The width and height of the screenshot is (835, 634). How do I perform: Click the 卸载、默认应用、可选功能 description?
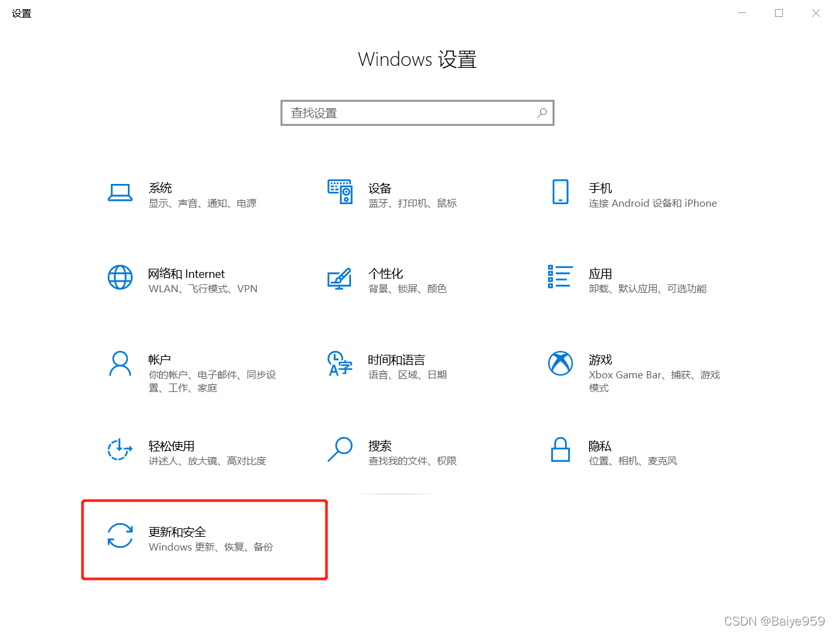coord(648,289)
